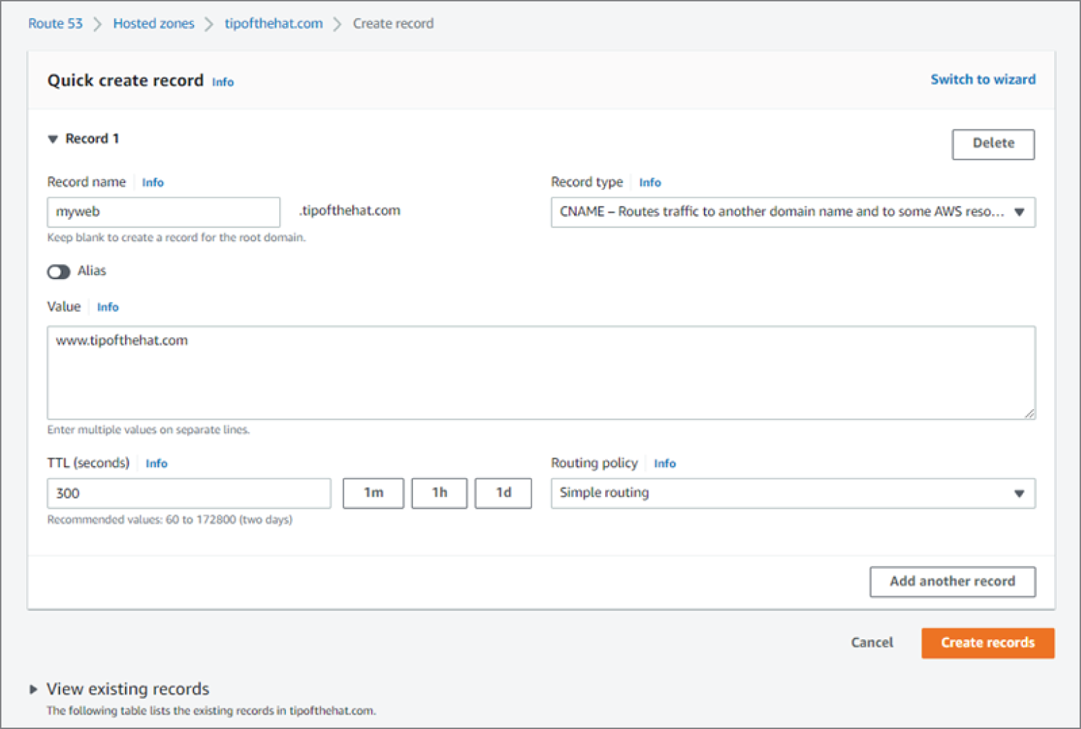The height and width of the screenshot is (729, 1081).
Task: Click the Create record breadcrumb text
Action: pos(393,23)
